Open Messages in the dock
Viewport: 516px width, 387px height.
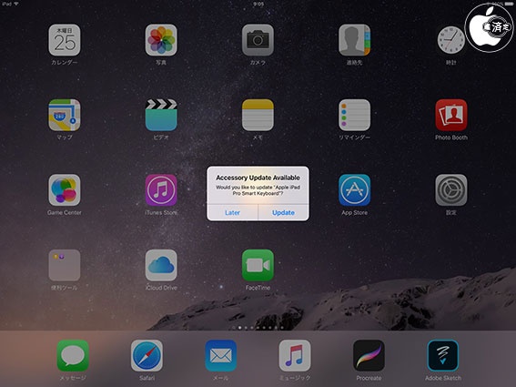(x=73, y=356)
